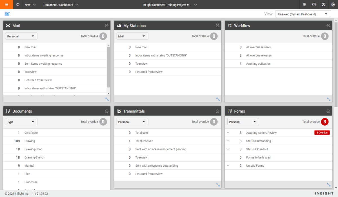
Task: Expand the Mail widget resize icon
Action: (107, 99)
